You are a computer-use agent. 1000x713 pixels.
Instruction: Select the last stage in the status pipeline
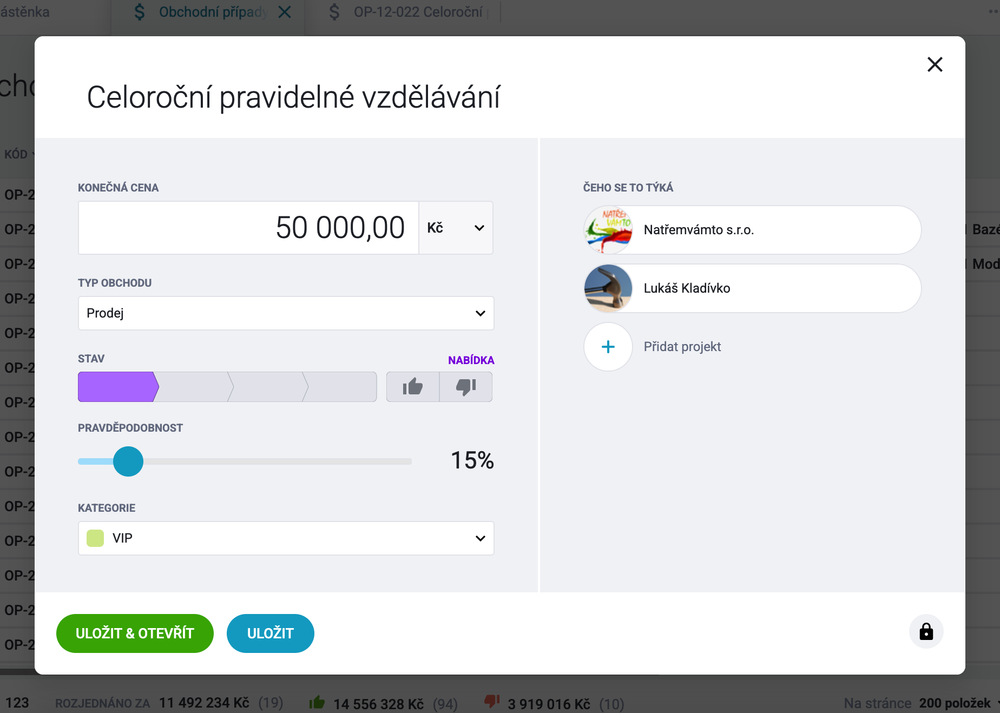[341, 387]
